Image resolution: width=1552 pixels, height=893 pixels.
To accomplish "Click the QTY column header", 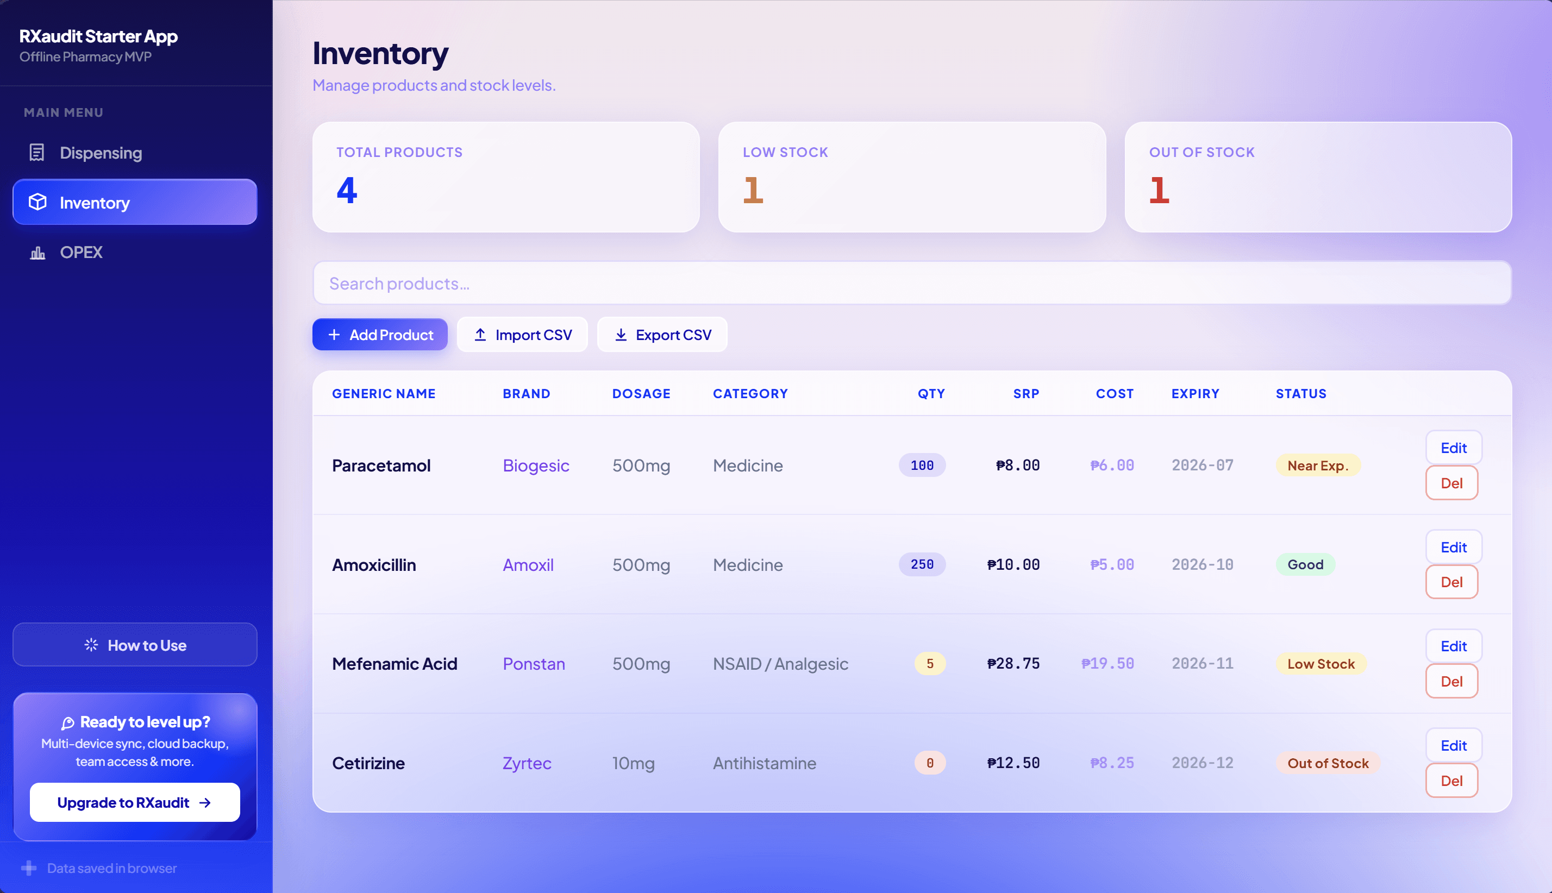I will (931, 394).
